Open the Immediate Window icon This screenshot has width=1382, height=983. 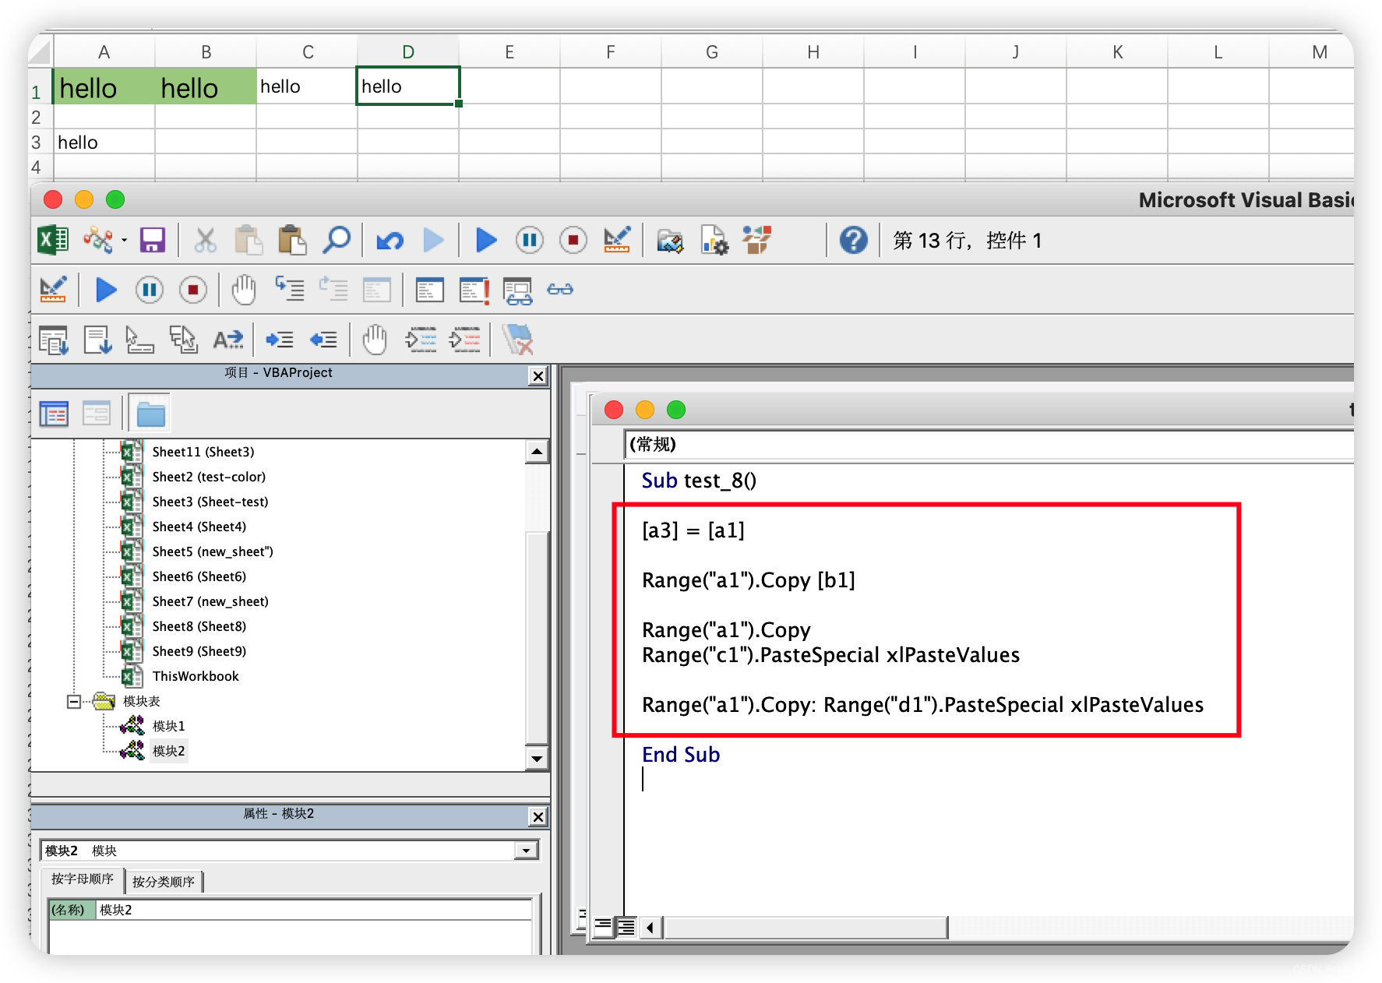coord(474,290)
